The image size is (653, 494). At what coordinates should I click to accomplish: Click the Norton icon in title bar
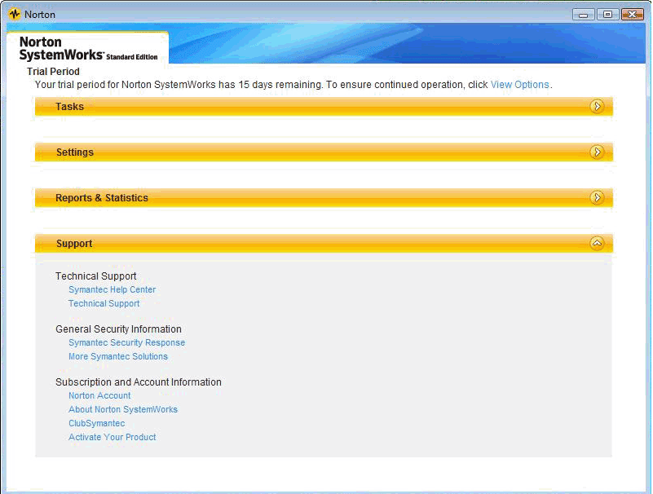coord(14,15)
